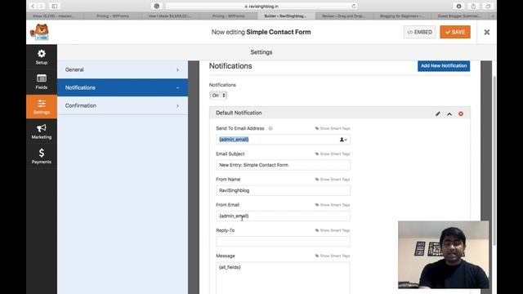Click the orange SAVE button
This screenshot has width=523, height=294.
(x=455, y=32)
